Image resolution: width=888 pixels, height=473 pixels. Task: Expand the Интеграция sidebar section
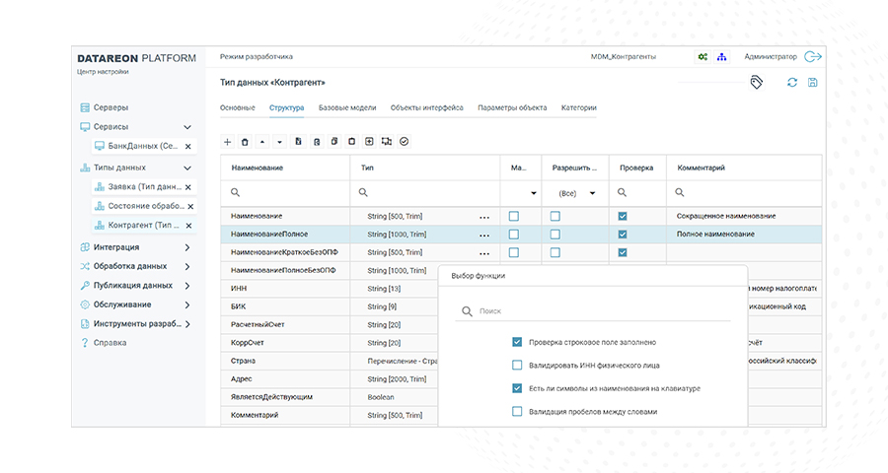186,247
